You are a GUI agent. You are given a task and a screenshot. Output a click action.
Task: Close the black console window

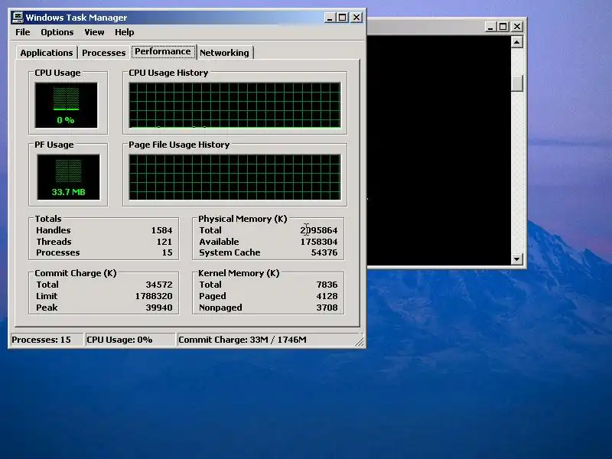(517, 27)
